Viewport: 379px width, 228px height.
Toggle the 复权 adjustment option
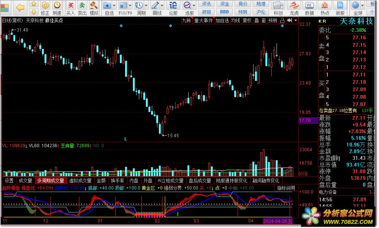(x=247, y=20)
